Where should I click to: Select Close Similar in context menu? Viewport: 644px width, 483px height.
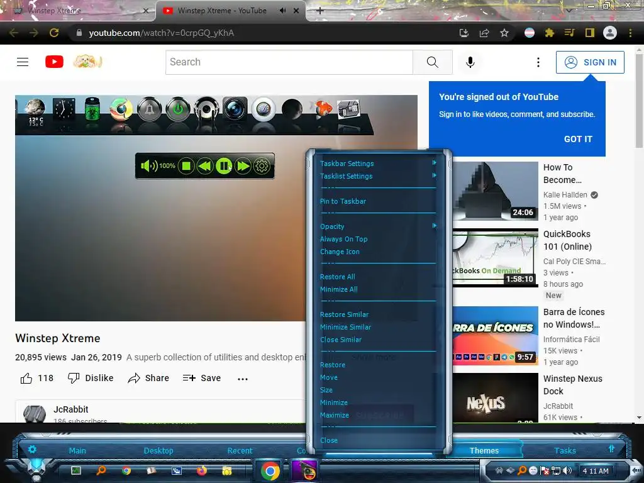[341, 340]
